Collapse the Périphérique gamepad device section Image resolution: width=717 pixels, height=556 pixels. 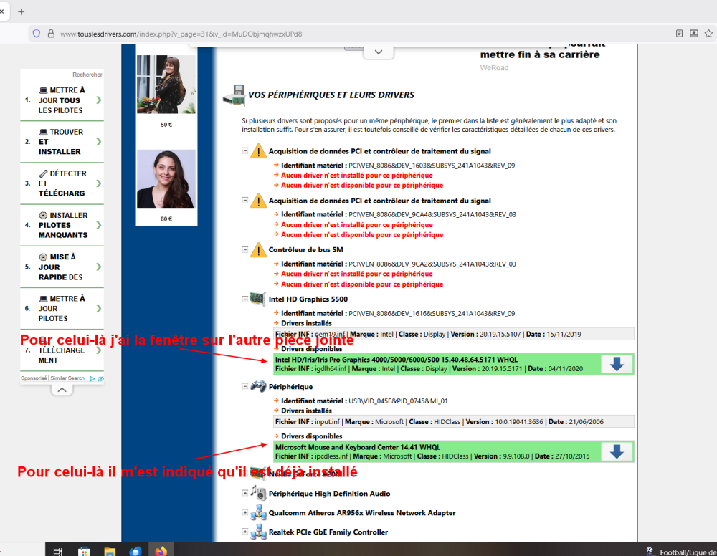(245, 386)
